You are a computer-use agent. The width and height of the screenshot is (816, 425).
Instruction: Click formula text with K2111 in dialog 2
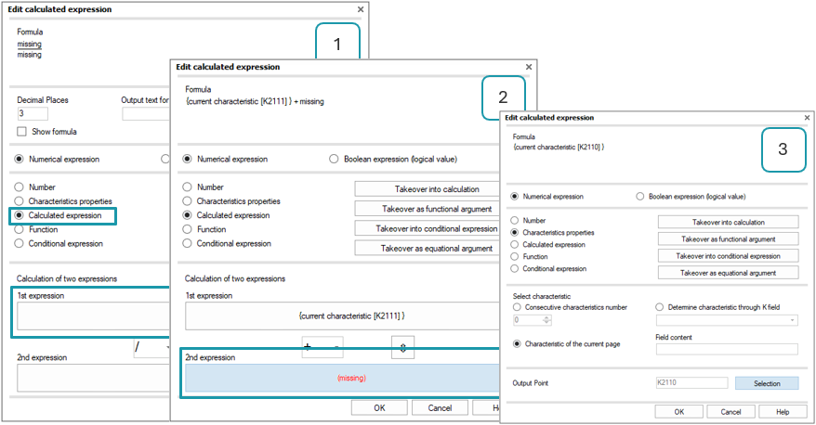coord(255,101)
